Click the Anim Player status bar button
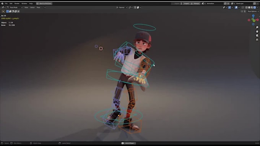260x146 pixels. tap(128, 143)
